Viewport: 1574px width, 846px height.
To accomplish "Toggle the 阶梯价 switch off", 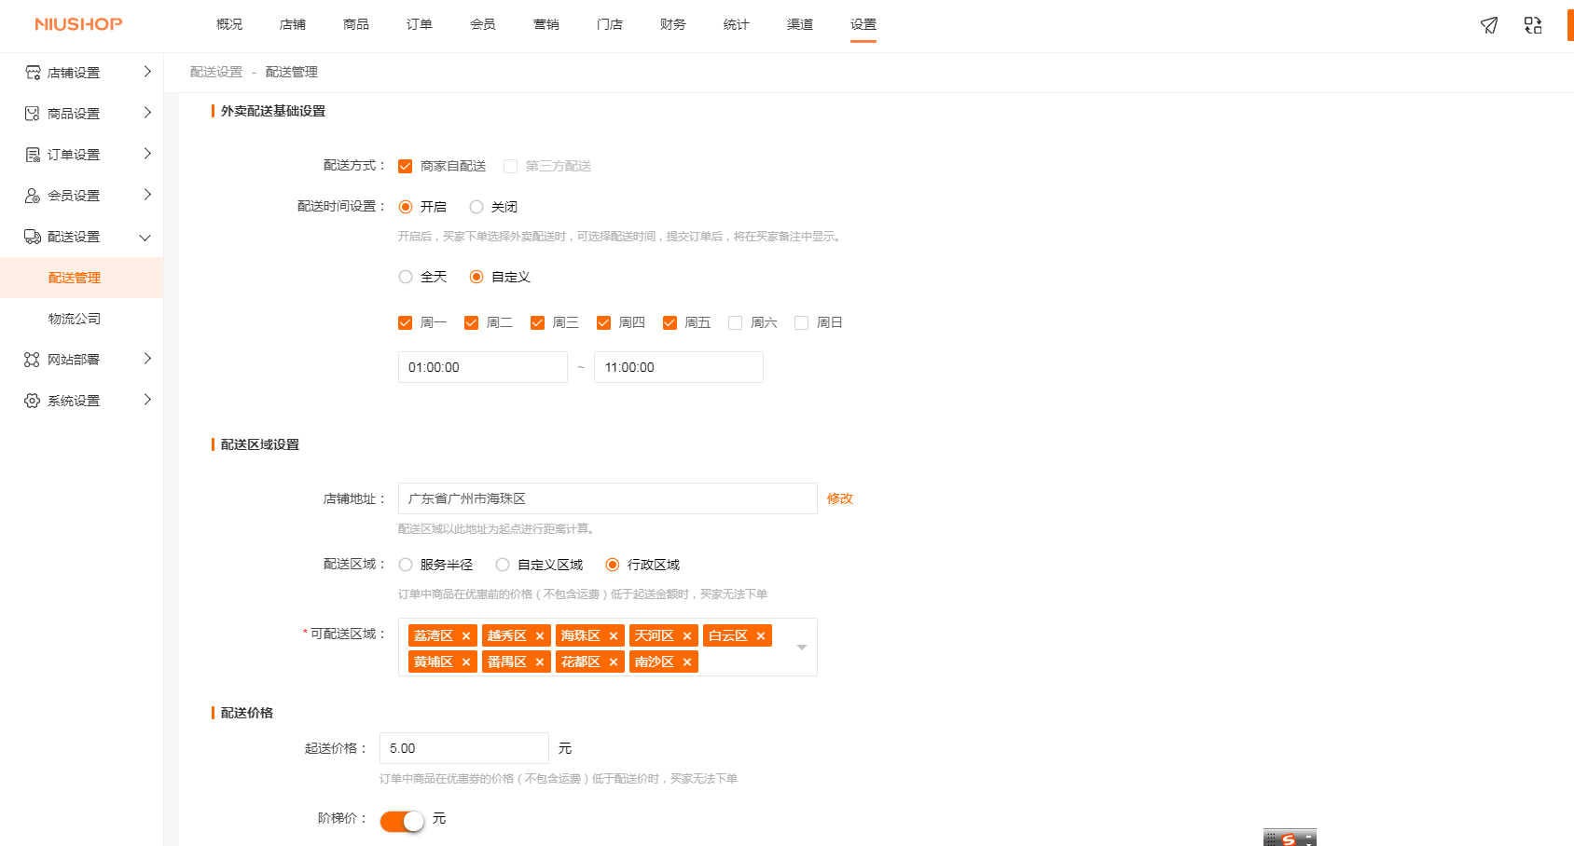I will click(x=401, y=820).
